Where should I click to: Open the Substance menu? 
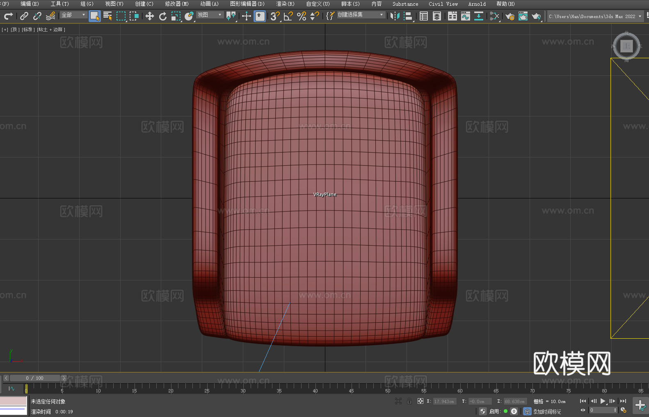click(405, 4)
